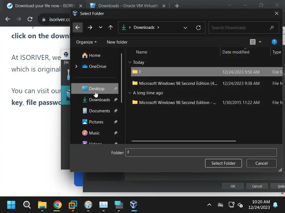Image resolution: width=285 pixels, height=213 pixels.
Task: Expand address bar history dropdown
Action: [185, 28]
